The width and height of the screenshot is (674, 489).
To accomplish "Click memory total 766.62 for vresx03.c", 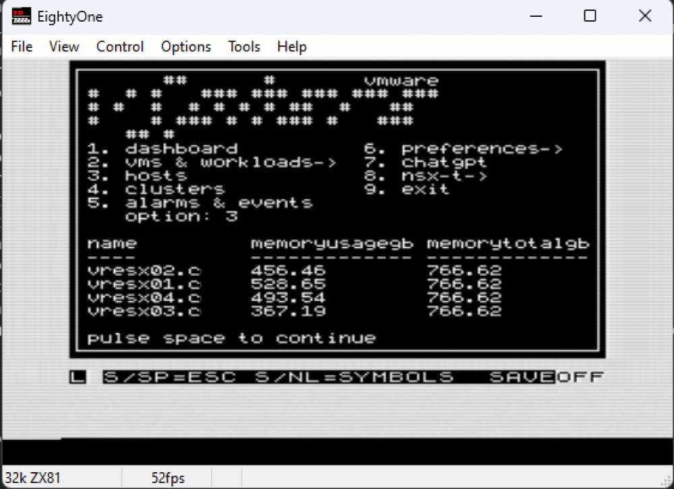I will (464, 311).
